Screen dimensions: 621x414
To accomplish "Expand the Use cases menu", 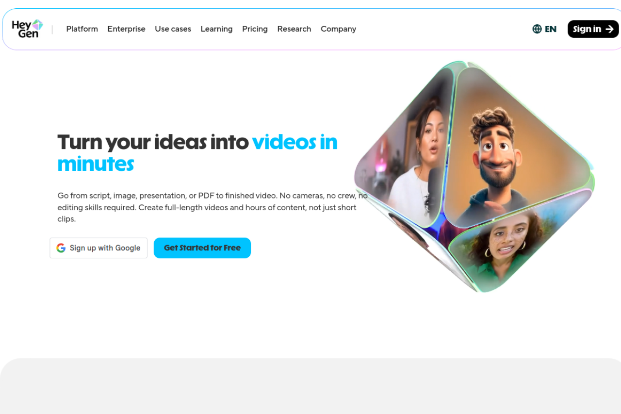I will coord(173,29).
